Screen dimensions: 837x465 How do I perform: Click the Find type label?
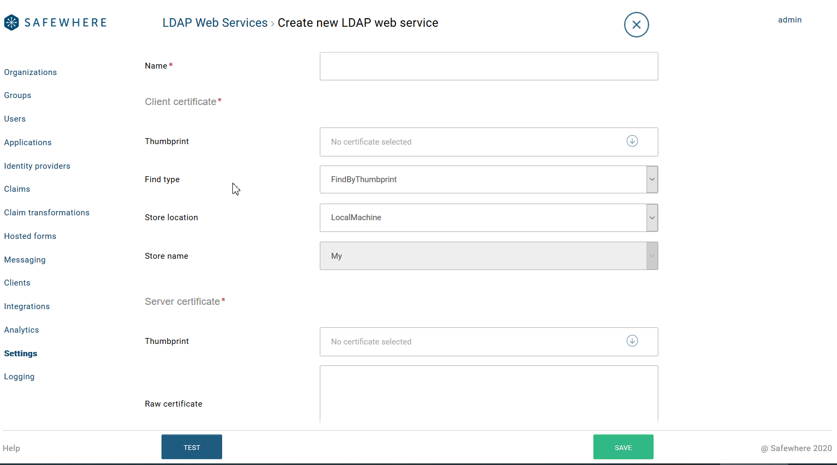(162, 179)
